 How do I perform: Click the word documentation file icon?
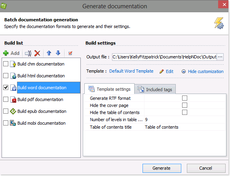click(13, 88)
